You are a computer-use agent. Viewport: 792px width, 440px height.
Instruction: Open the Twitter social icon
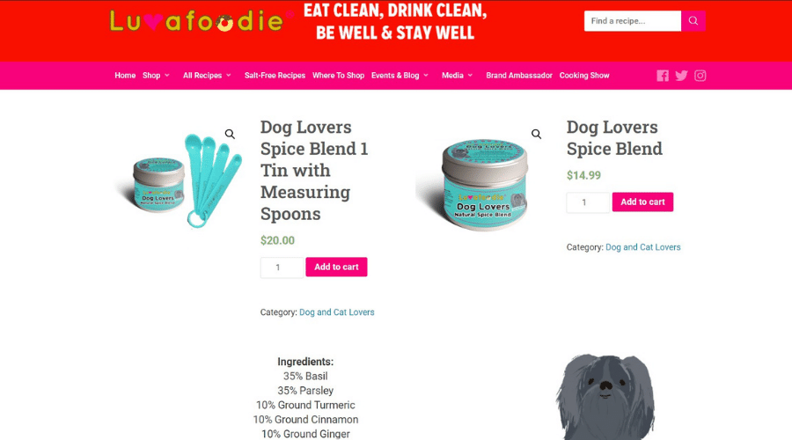click(681, 76)
